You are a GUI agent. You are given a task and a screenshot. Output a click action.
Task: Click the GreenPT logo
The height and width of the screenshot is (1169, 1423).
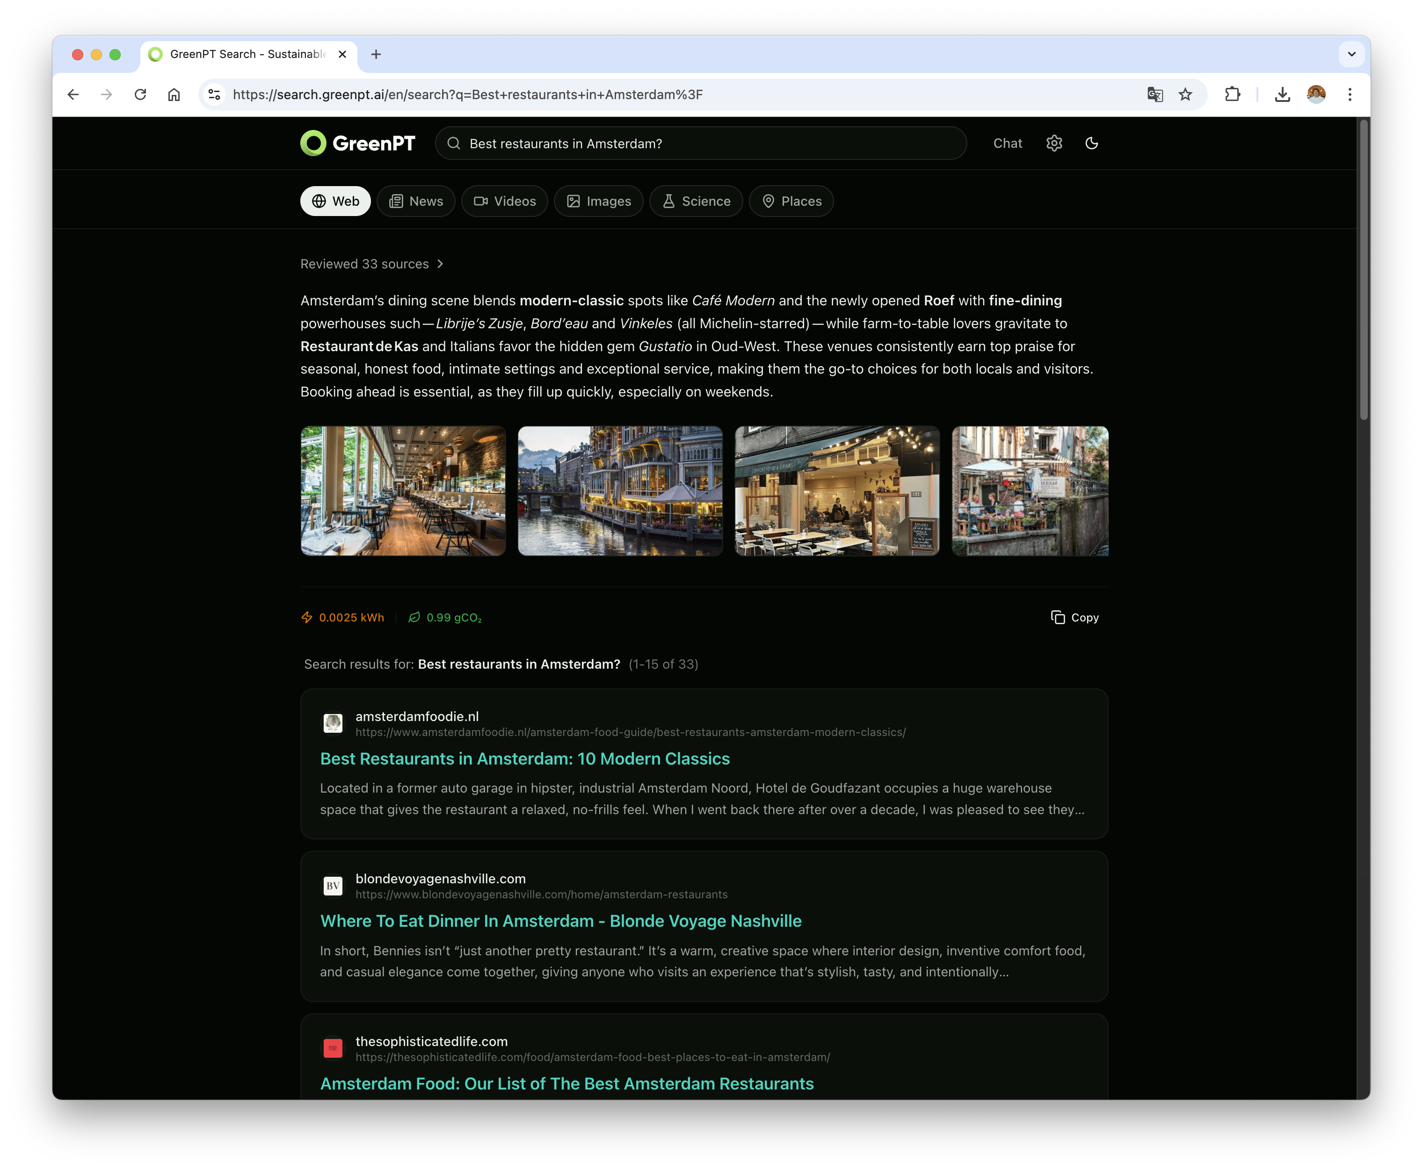pos(357,143)
